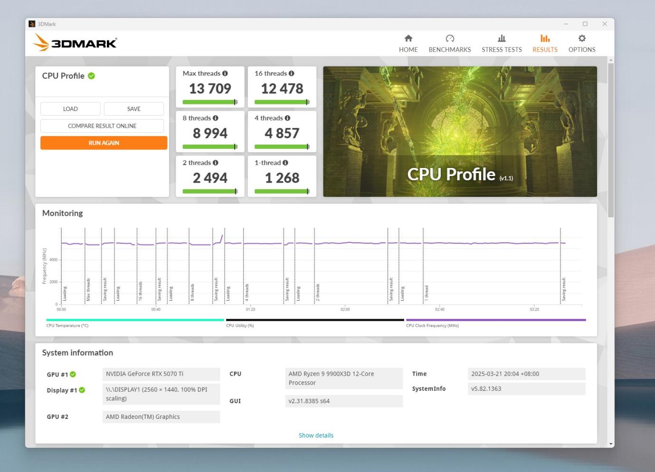This screenshot has width=655, height=472.
Task: Click the 16 threads info icon
Action: (x=292, y=74)
